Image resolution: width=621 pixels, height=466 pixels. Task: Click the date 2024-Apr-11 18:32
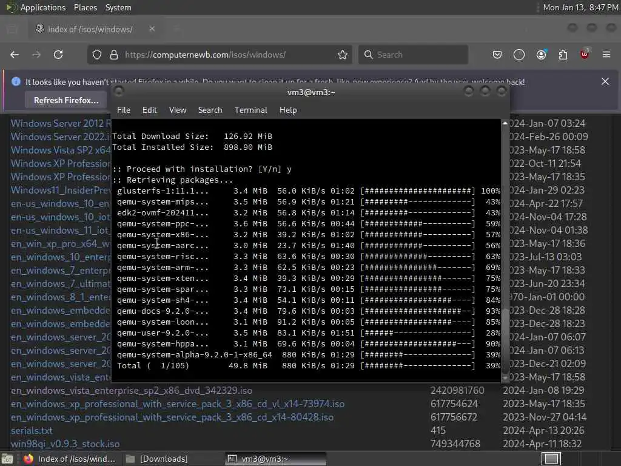pos(542,444)
